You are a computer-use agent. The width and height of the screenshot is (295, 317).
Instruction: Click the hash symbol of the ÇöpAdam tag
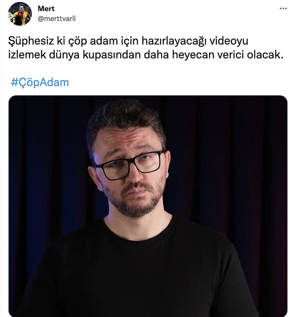point(14,82)
